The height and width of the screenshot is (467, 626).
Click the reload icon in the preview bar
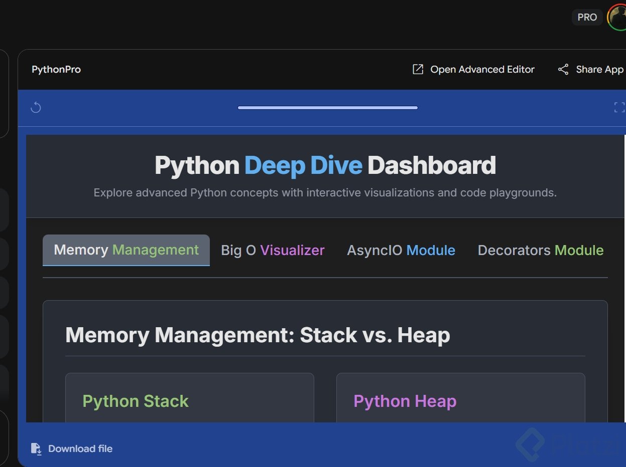(36, 107)
